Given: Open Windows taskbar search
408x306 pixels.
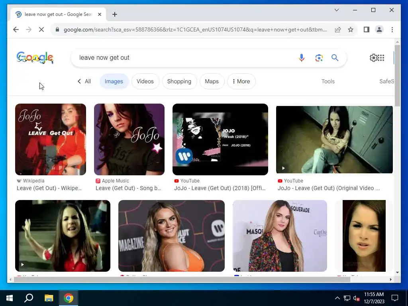Looking at the screenshot, I should [29, 298].
